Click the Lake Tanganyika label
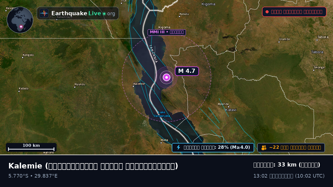This screenshot has width=333, height=187. coord(162,114)
